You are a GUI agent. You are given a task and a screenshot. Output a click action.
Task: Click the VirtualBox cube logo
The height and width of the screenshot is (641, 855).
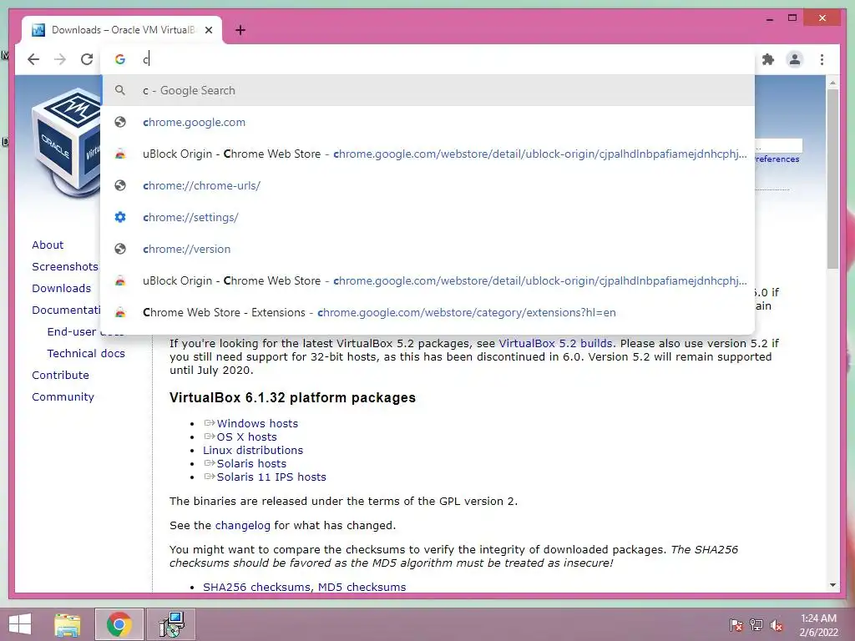click(x=65, y=144)
